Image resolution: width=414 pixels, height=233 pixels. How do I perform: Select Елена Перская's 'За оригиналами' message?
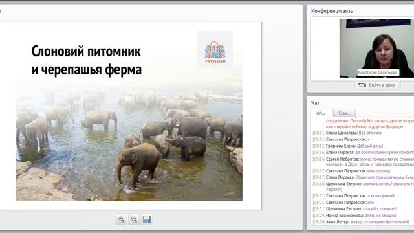tap(364, 153)
